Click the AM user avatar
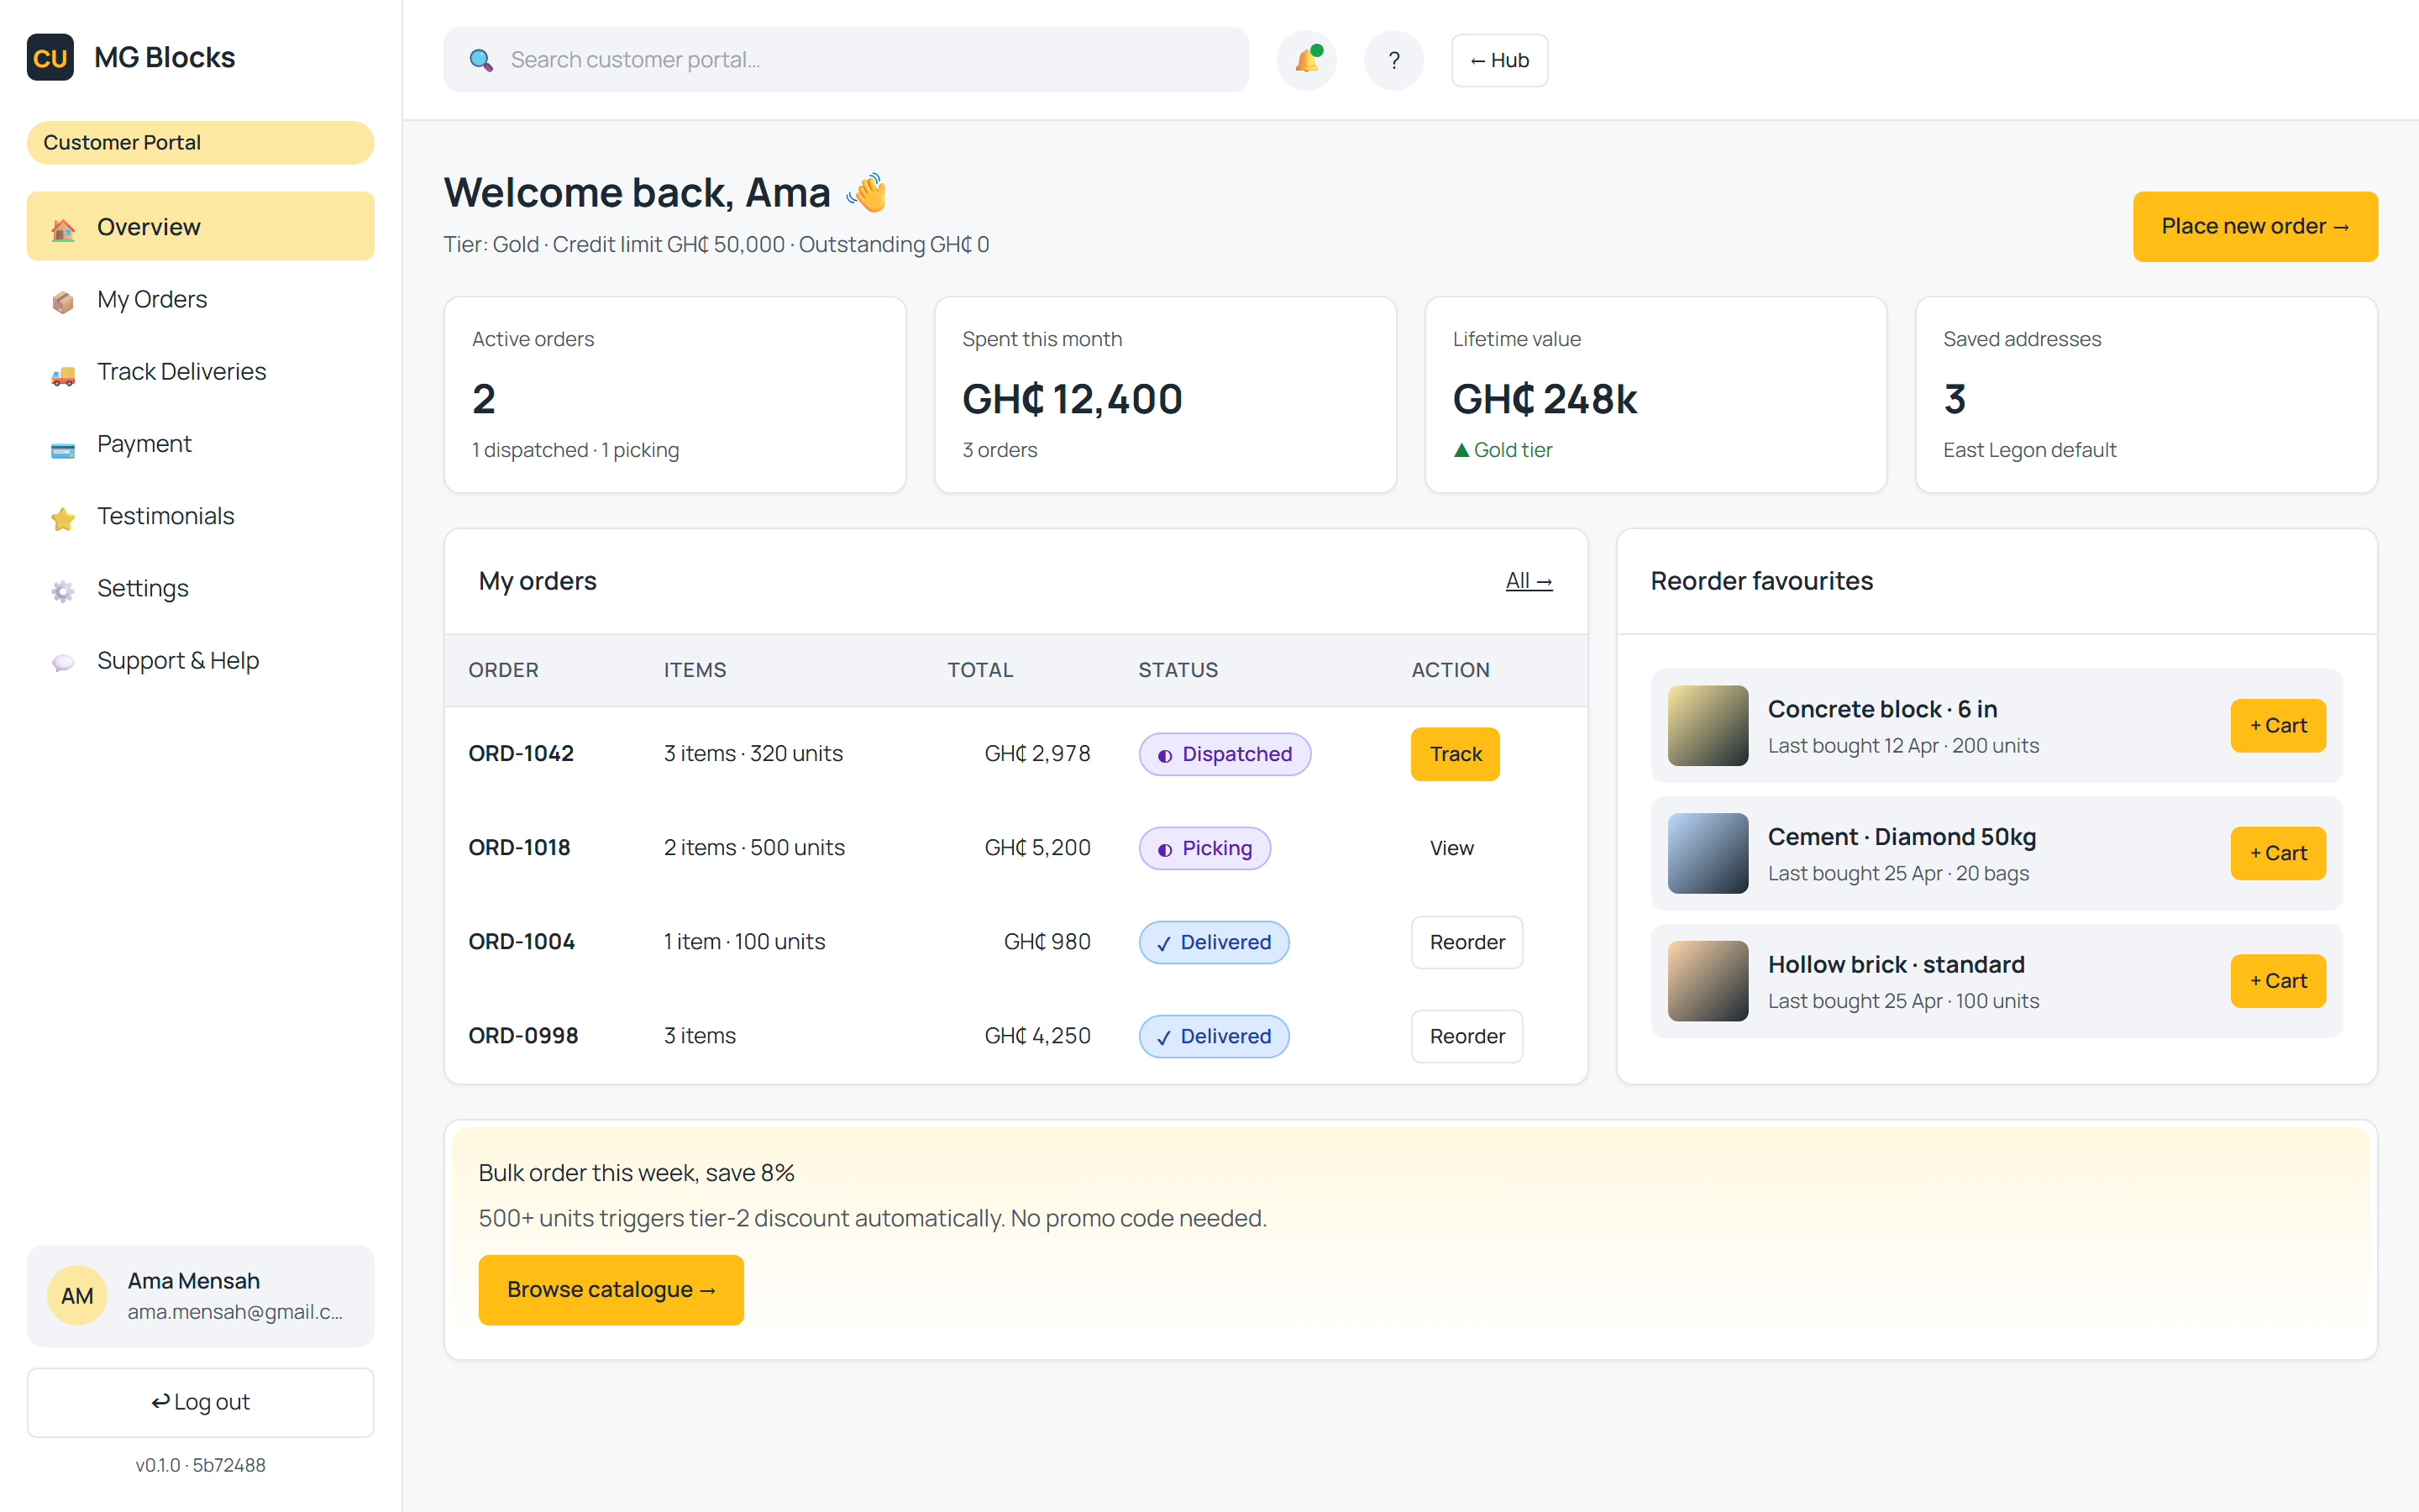The height and width of the screenshot is (1512, 2419). pos(77,1295)
